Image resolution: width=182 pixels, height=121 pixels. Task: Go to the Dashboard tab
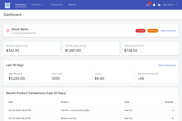click(x=21, y=5)
